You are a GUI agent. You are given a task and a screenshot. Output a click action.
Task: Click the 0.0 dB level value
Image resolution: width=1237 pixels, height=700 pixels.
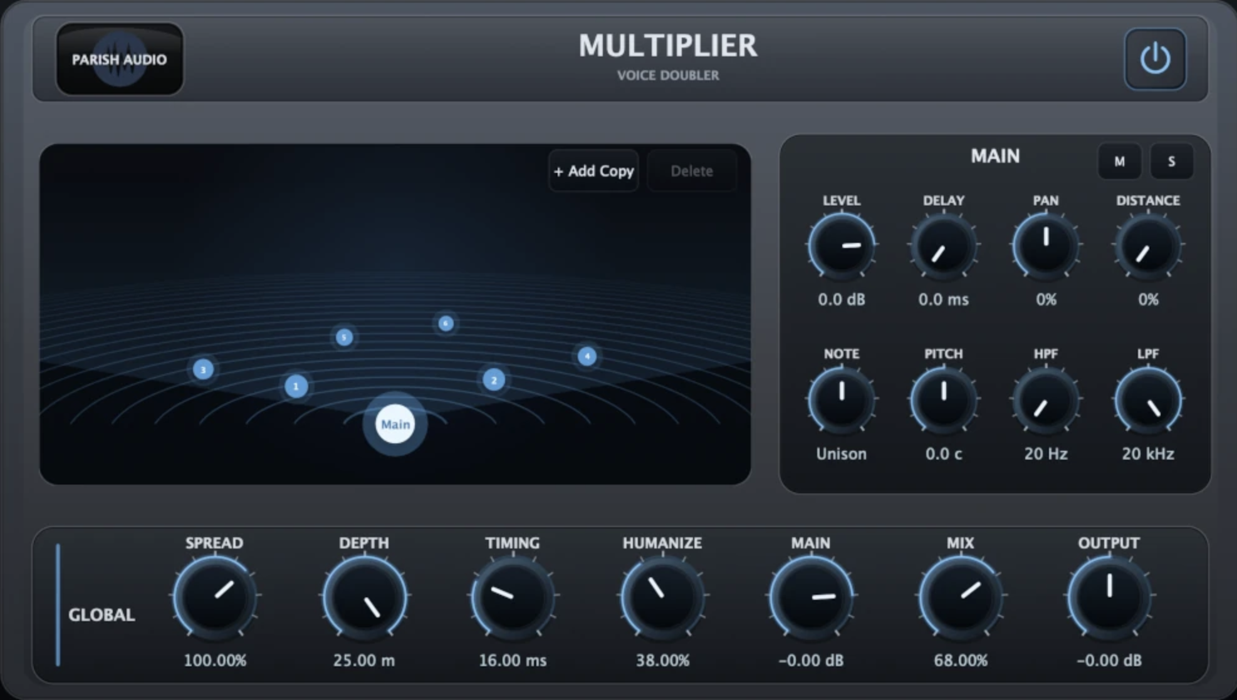pos(842,299)
